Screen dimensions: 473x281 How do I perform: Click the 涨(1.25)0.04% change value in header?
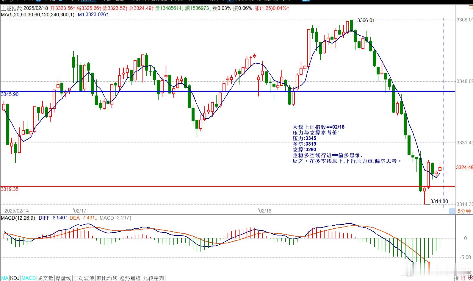pyautogui.click(x=272, y=8)
